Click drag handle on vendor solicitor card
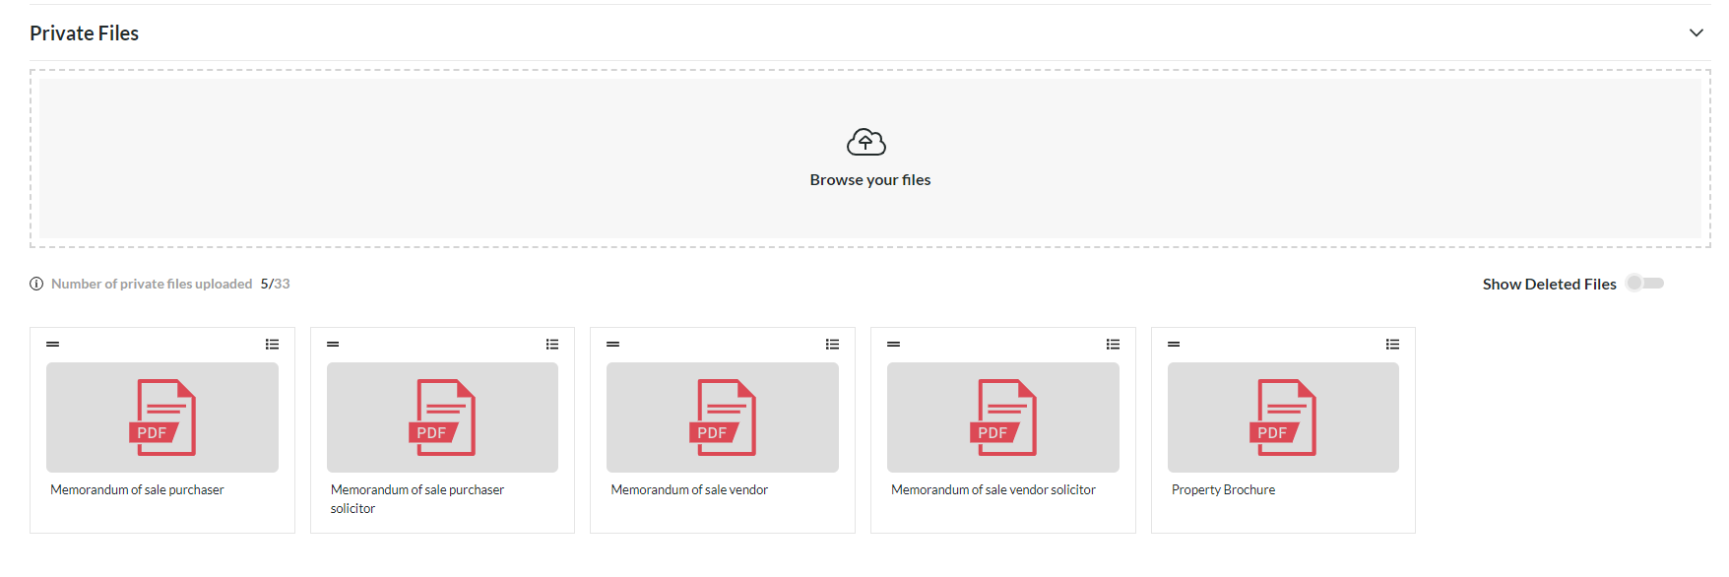The width and height of the screenshot is (1729, 577). pos(894,344)
